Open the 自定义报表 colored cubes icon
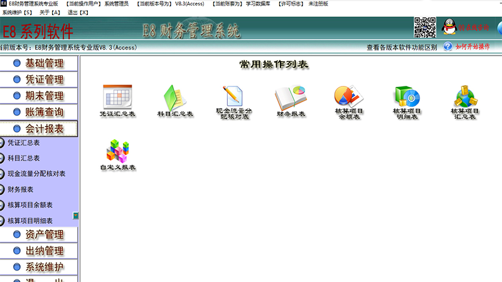This screenshot has width=502, height=282. tap(118, 151)
